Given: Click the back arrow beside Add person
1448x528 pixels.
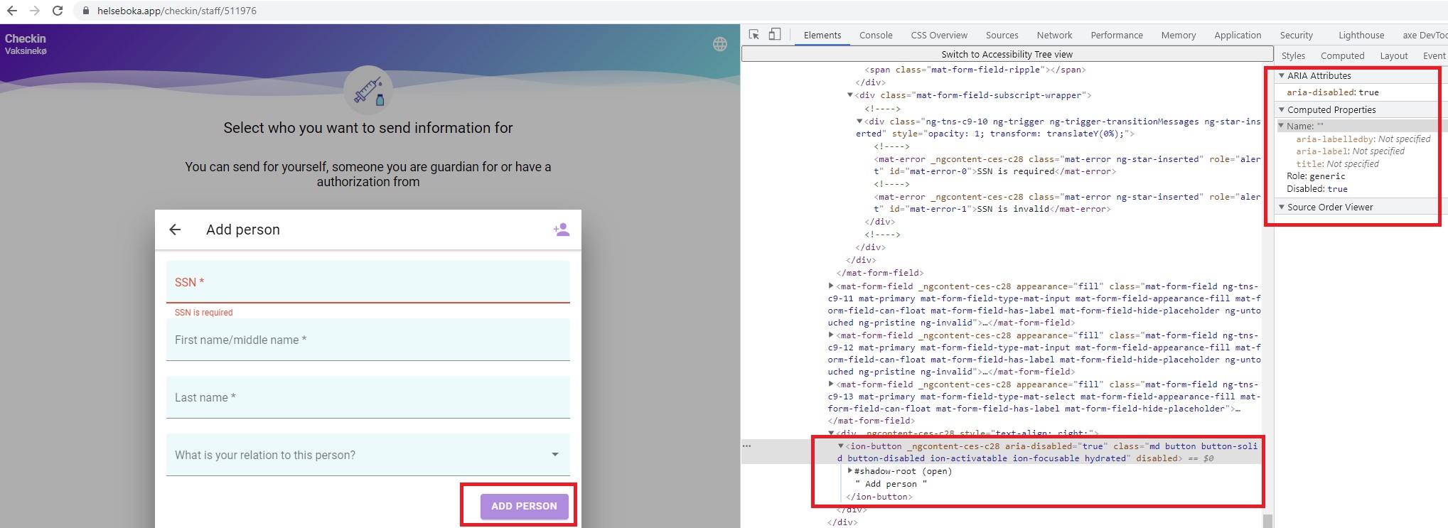Looking at the screenshot, I should [175, 230].
